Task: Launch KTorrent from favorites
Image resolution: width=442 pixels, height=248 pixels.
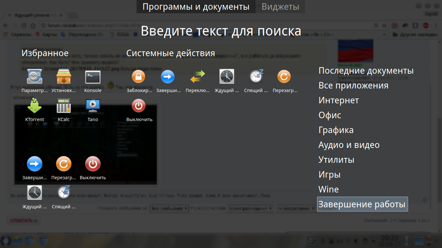Action: coord(35,106)
